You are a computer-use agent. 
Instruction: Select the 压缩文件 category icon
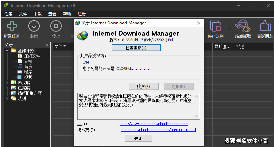coord(20,56)
